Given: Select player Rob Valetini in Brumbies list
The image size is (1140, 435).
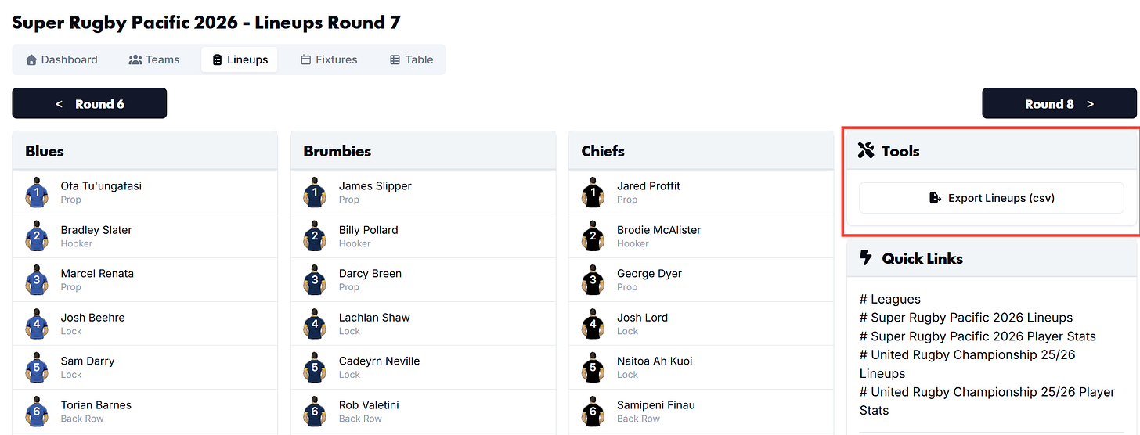Looking at the screenshot, I should pyautogui.click(x=369, y=405).
